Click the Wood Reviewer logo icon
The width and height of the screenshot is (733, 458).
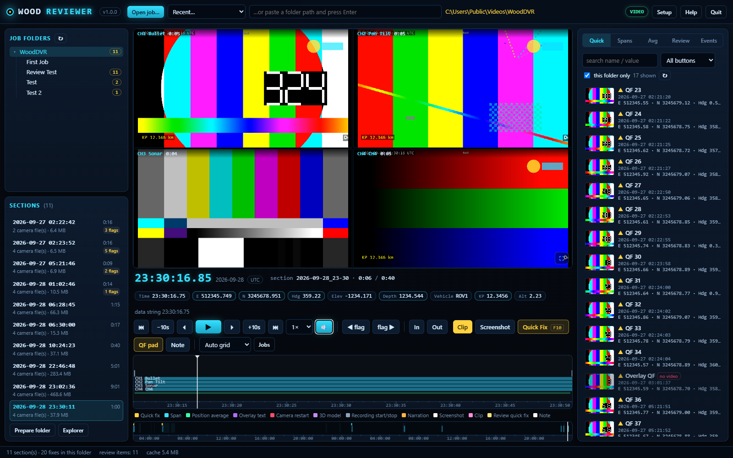point(10,12)
